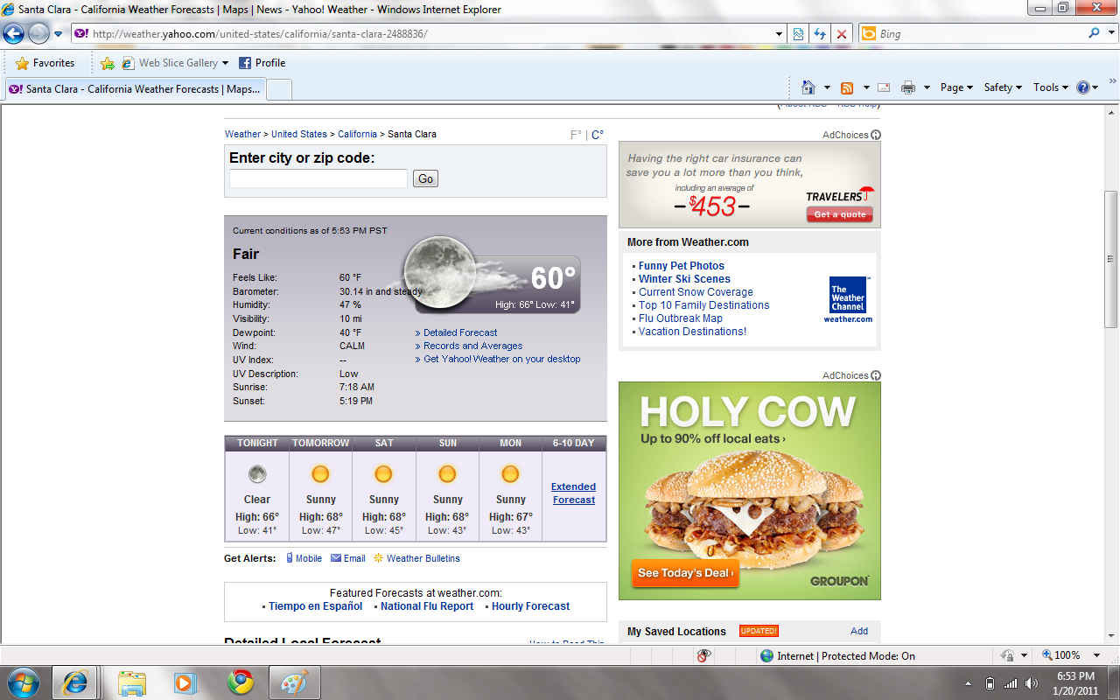Screen dimensions: 1120x700
Task: Click the vertical scrollbar thumb
Action: tap(1111, 259)
